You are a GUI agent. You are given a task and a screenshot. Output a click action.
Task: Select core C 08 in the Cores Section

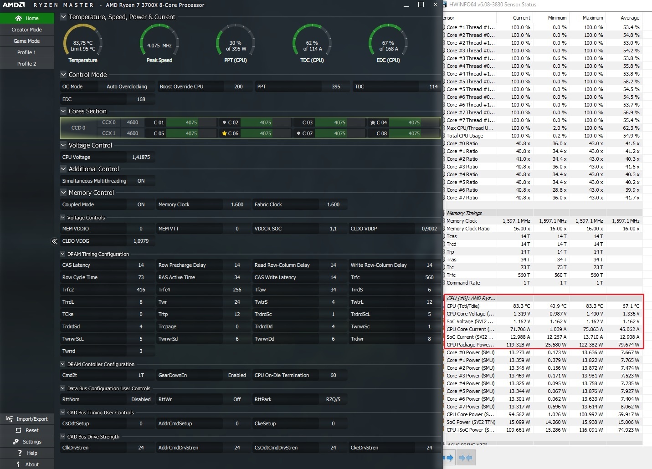[x=404, y=133]
